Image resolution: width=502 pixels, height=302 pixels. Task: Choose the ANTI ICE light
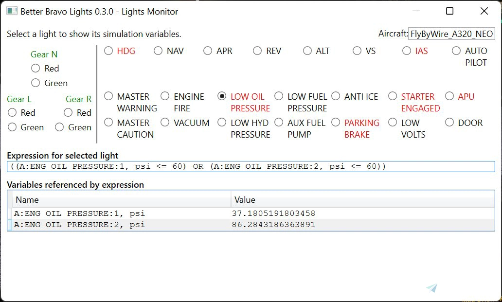coord(336,96)
